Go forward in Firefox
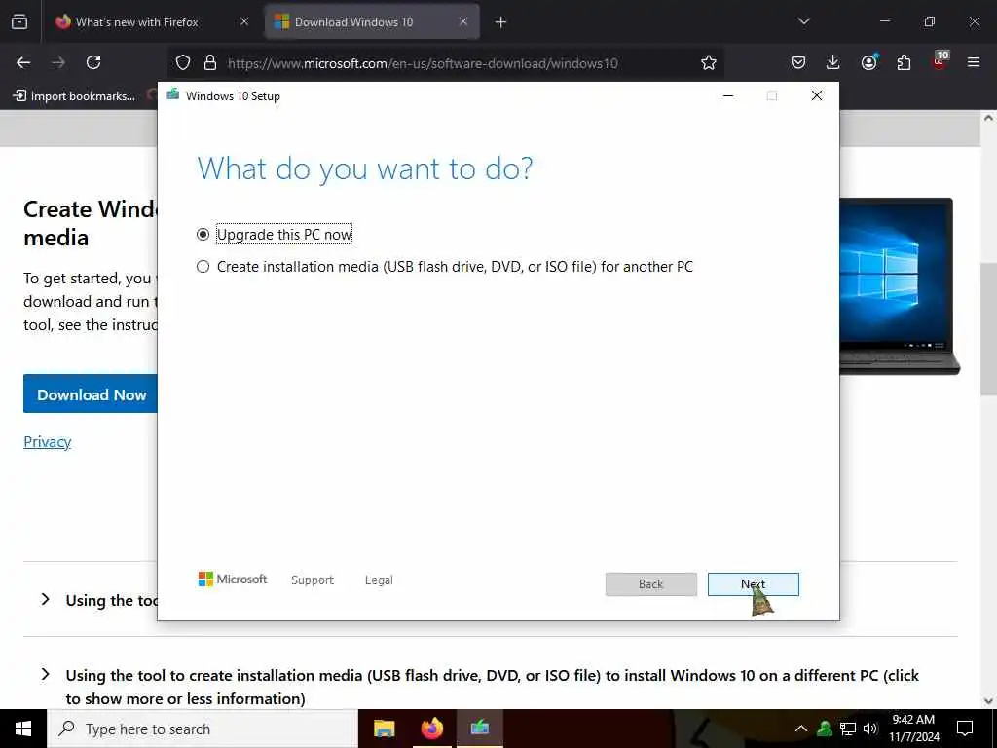 [x=58, y=62]
